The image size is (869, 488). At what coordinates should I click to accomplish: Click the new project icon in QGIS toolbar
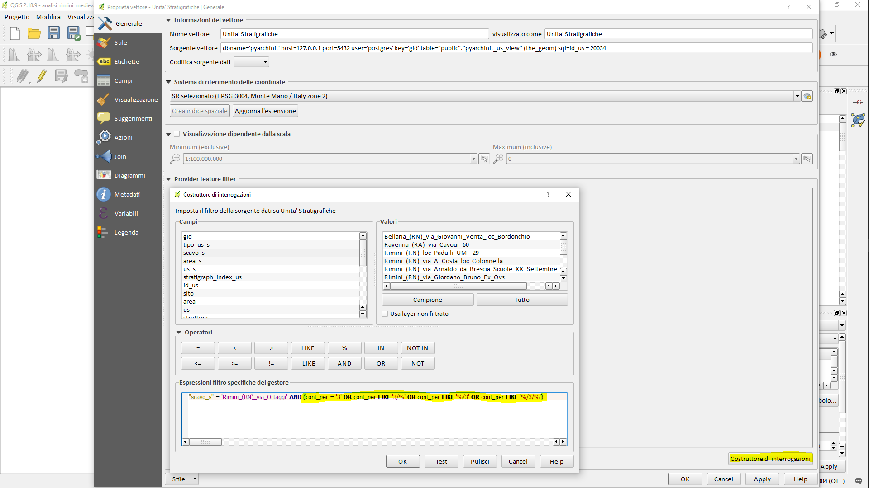point(15,33)
